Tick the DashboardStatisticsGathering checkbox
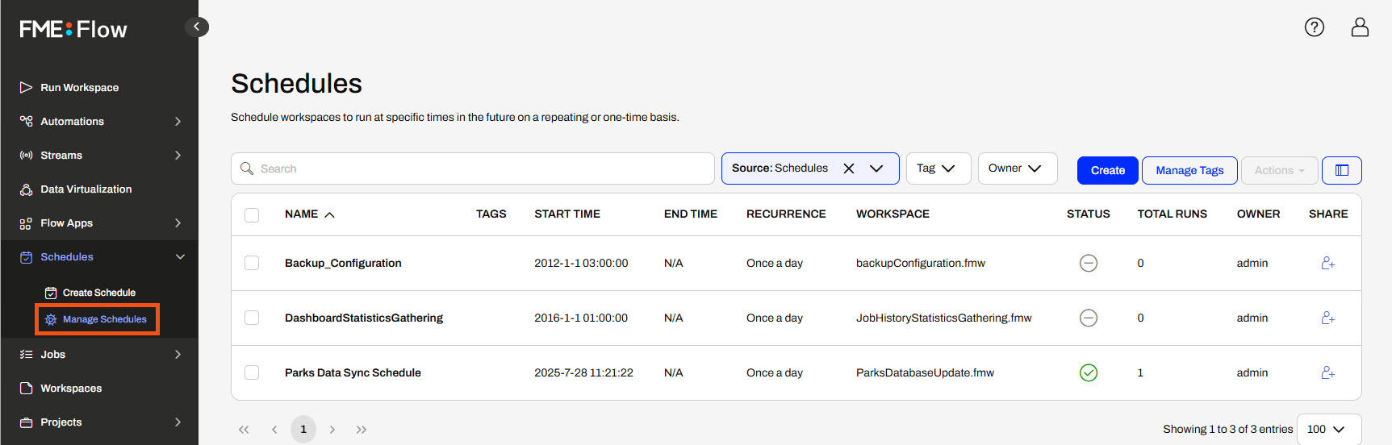This screenshot has height=445, width=1392. pos(252,318)
